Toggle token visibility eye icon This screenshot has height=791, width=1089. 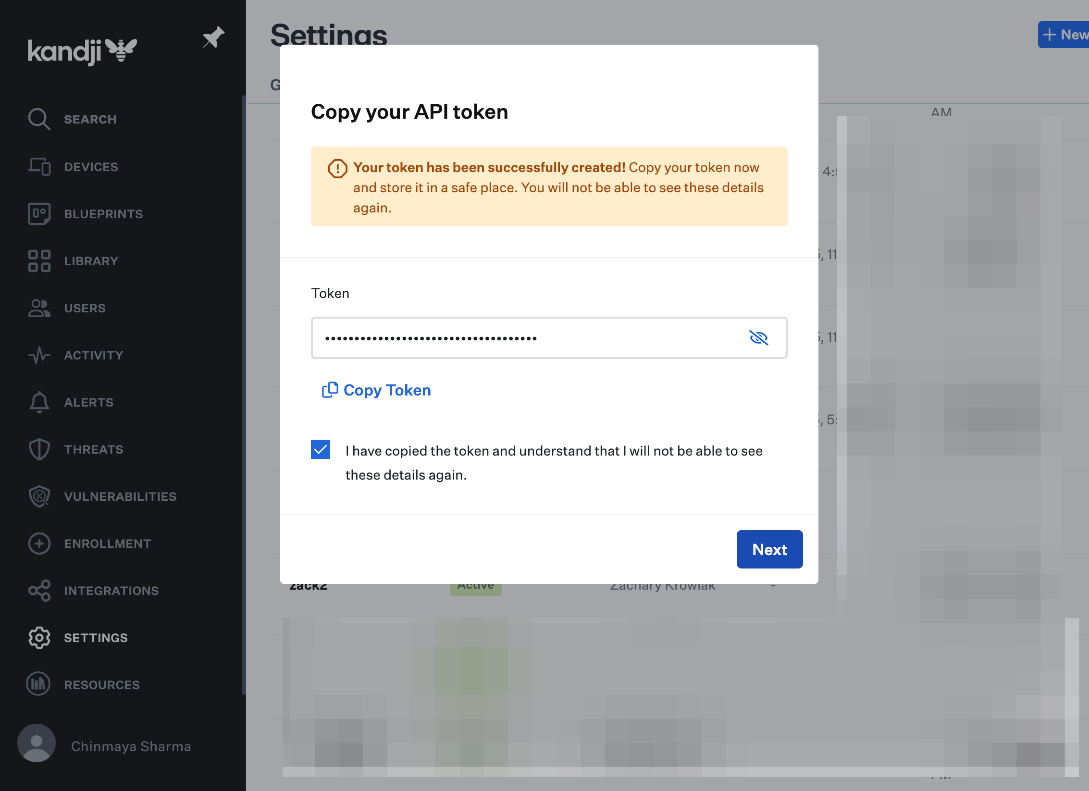[x=758, y=338]
